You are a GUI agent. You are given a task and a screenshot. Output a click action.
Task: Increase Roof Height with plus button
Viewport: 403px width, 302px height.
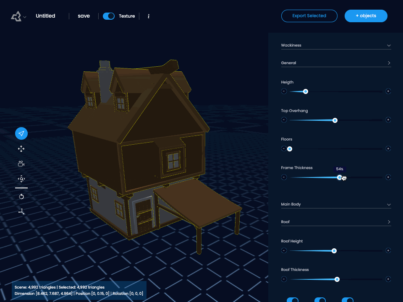(388, 251)
